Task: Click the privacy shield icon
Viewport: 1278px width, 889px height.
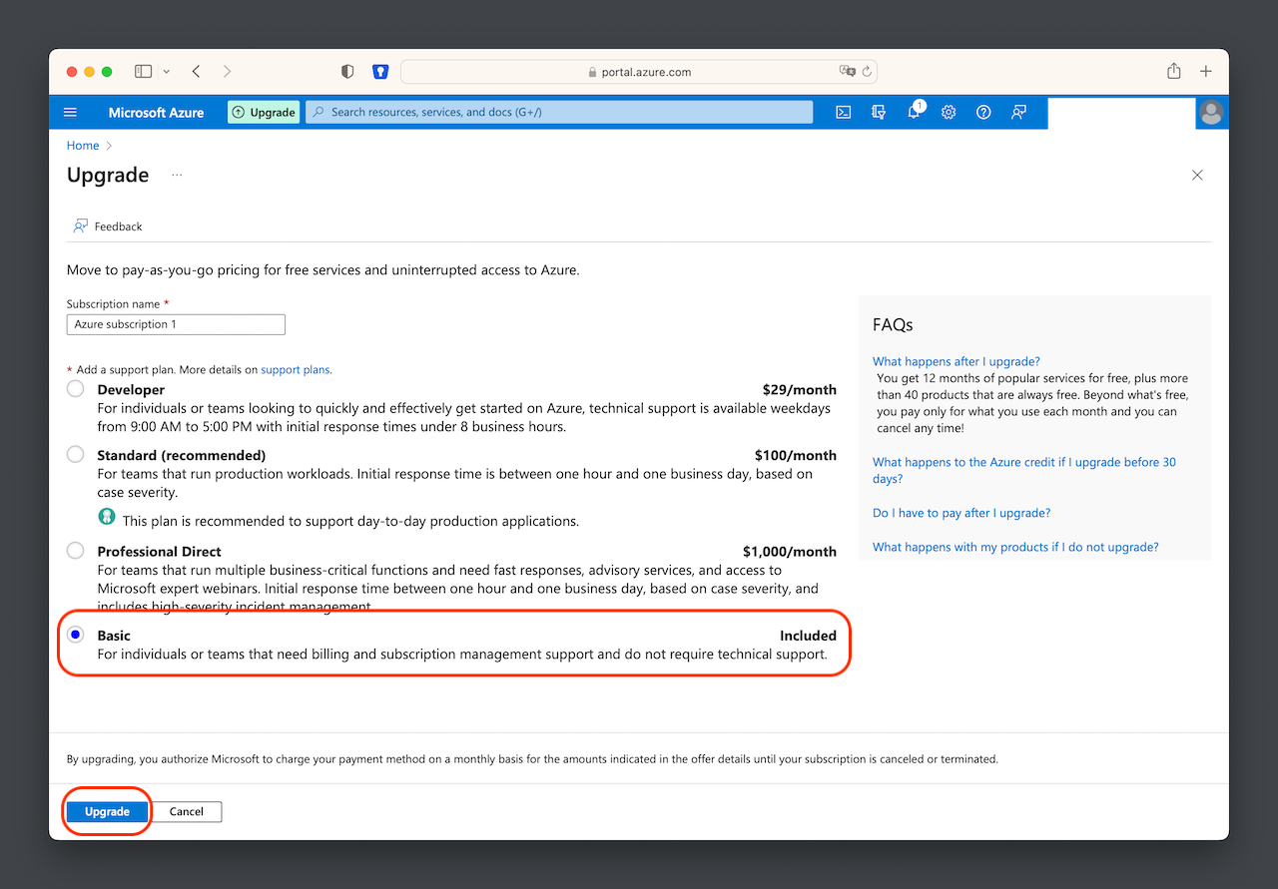Action: [x=347, y=72]
